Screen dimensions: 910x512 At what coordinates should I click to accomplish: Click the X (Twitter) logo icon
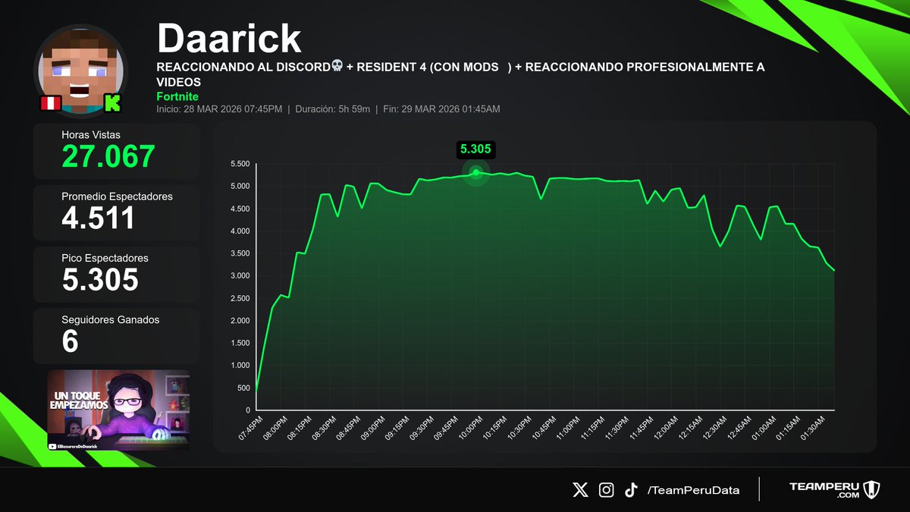click(580, 490)
